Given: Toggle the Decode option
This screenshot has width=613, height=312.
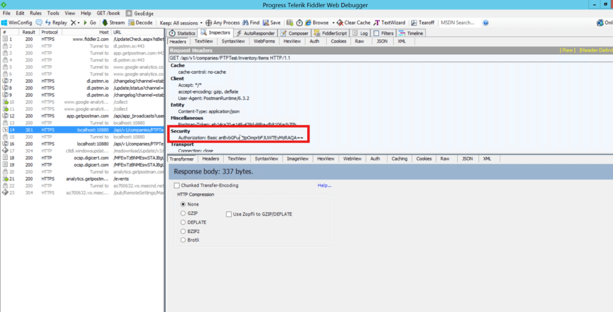Looking at the screenshot, I should pos(140,23).
